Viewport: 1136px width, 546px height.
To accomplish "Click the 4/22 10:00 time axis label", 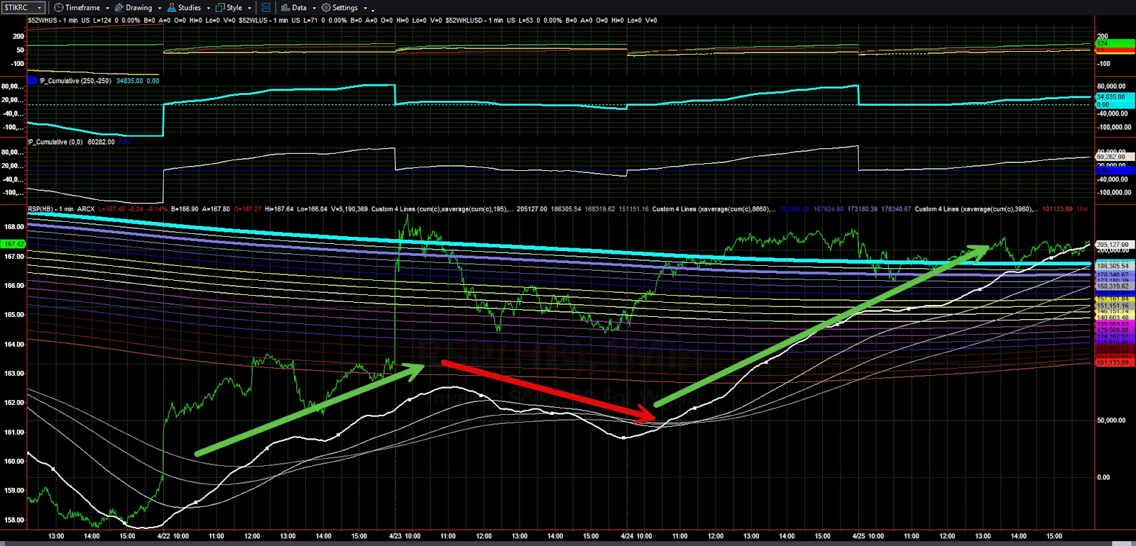I will coord(173,536).
